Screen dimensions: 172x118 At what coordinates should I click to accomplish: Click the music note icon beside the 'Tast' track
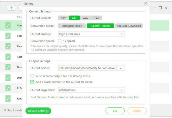click(x=8, y=57)
